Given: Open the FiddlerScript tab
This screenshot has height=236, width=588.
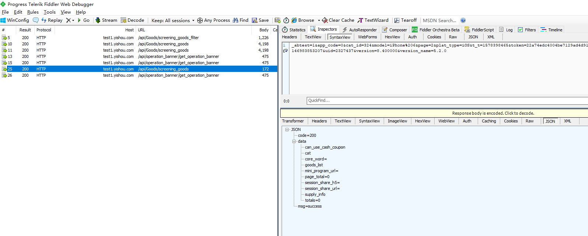Looking at the screenshot, I should [x=479, y=29].
